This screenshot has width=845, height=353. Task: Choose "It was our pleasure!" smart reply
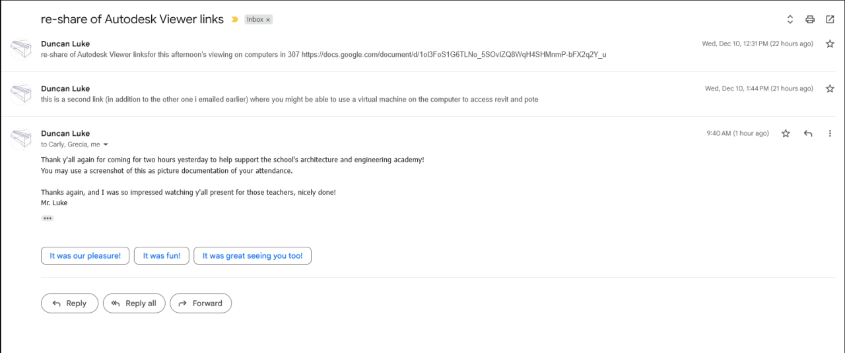click(85, 256)
